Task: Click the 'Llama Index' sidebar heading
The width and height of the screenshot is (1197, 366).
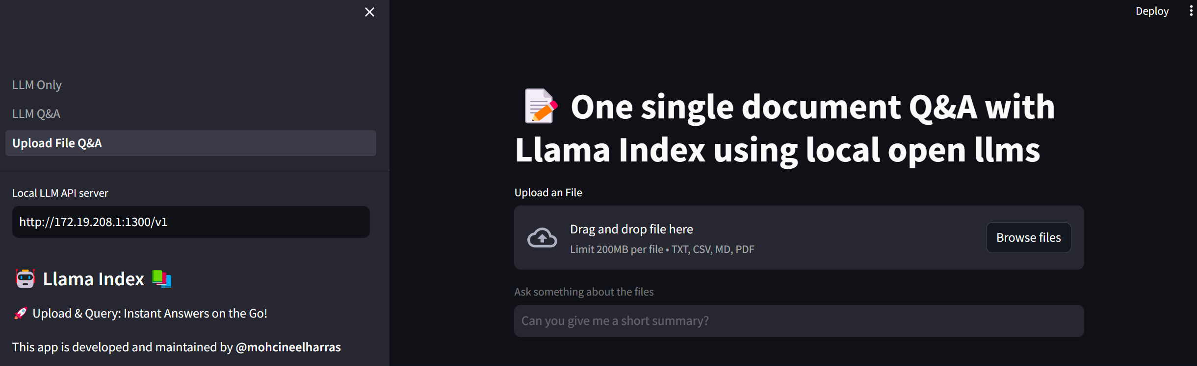Action: (x=93, y=279)
